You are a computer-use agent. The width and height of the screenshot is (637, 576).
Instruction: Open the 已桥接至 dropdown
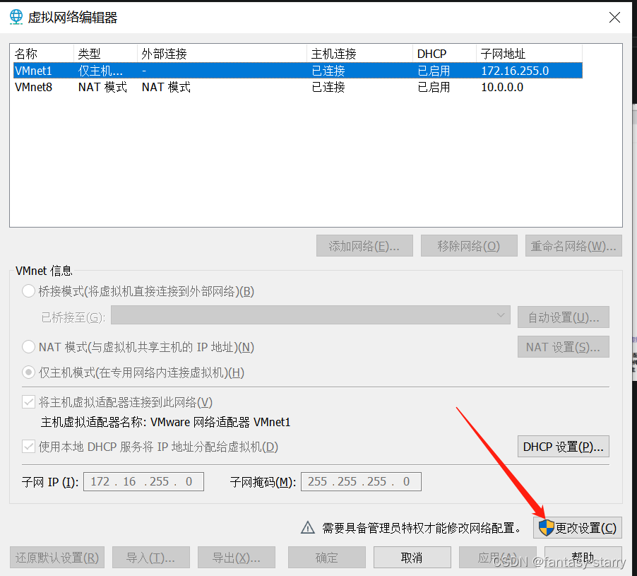tap(310, 315)
